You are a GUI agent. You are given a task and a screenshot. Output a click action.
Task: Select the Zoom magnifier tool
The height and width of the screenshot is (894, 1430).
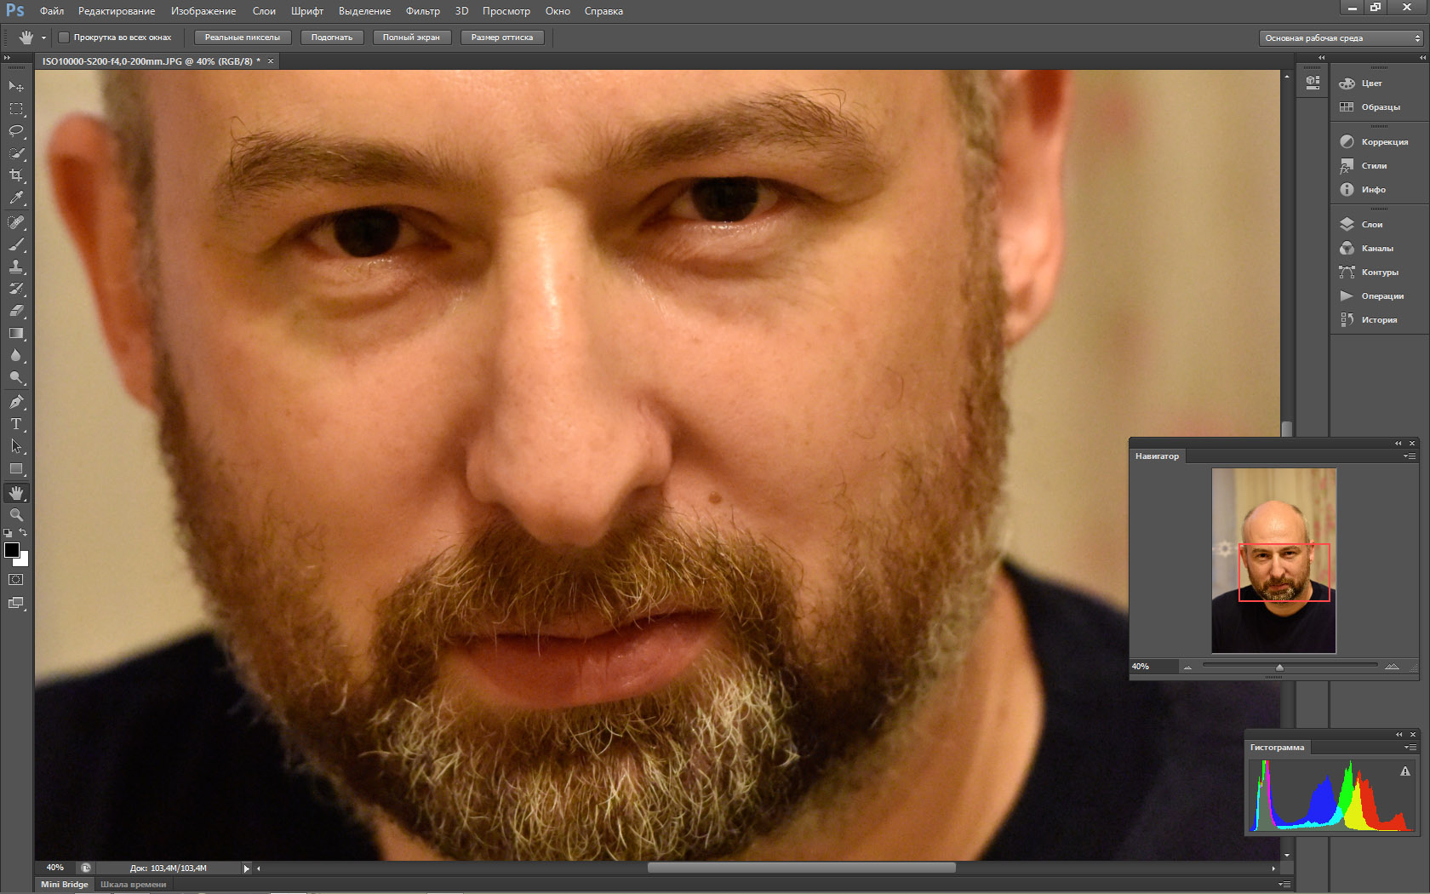pyautogui.click(x=16, y=515)
